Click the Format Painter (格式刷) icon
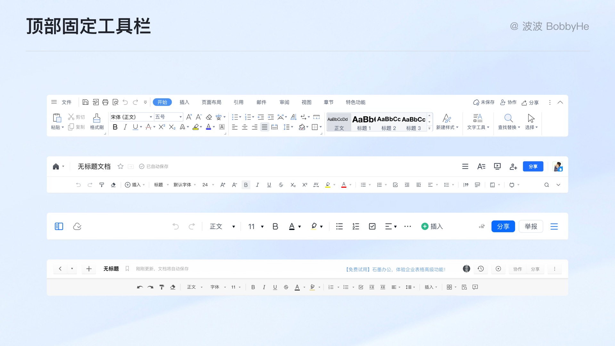The height and width of the screenshot is (346, 615). click(x=96, y=118)
